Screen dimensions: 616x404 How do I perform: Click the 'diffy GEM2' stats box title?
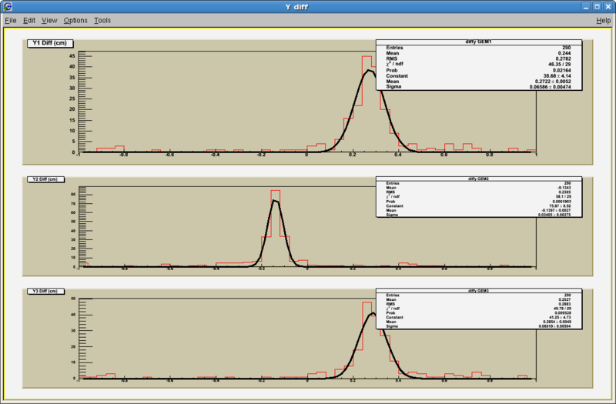478,179
